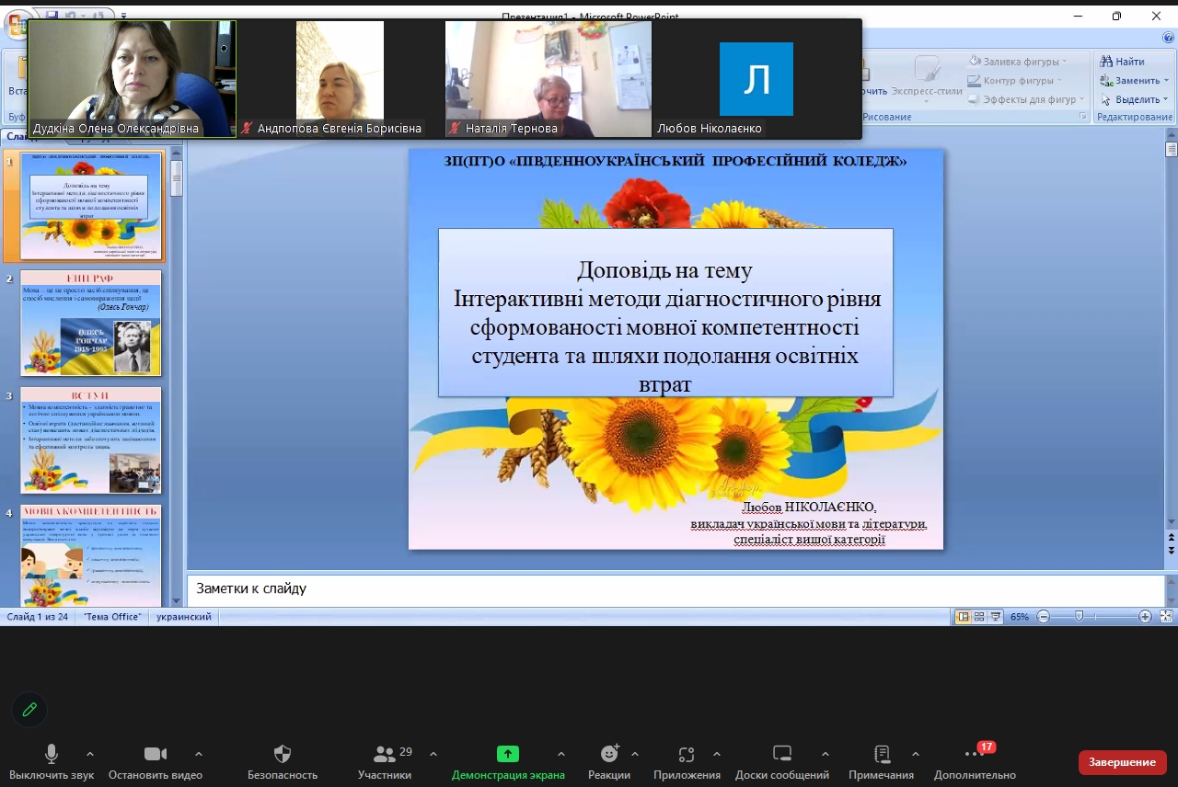Open PowerPoint help question icon
The width and height of the screenshot is (1178, 787).
1166,38
